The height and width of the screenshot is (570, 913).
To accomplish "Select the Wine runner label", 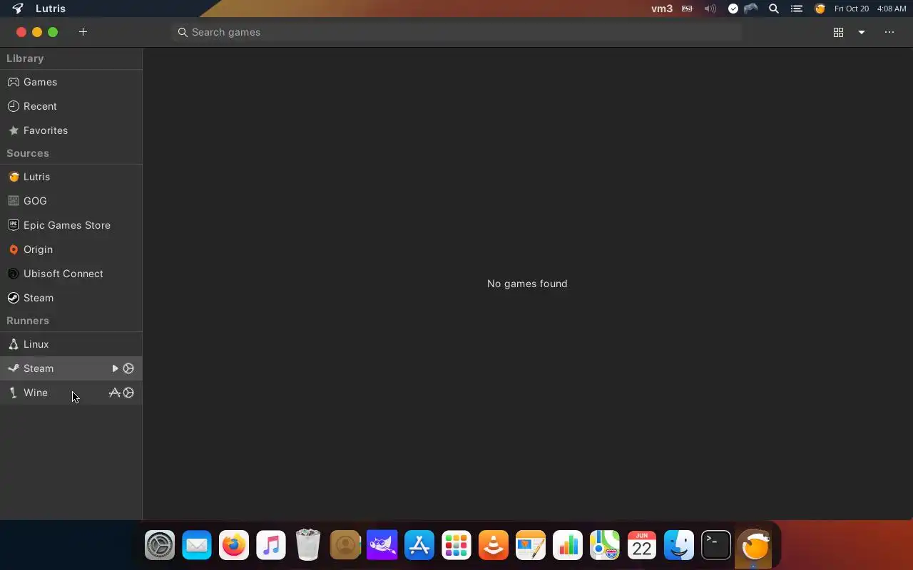I will 36,393.
